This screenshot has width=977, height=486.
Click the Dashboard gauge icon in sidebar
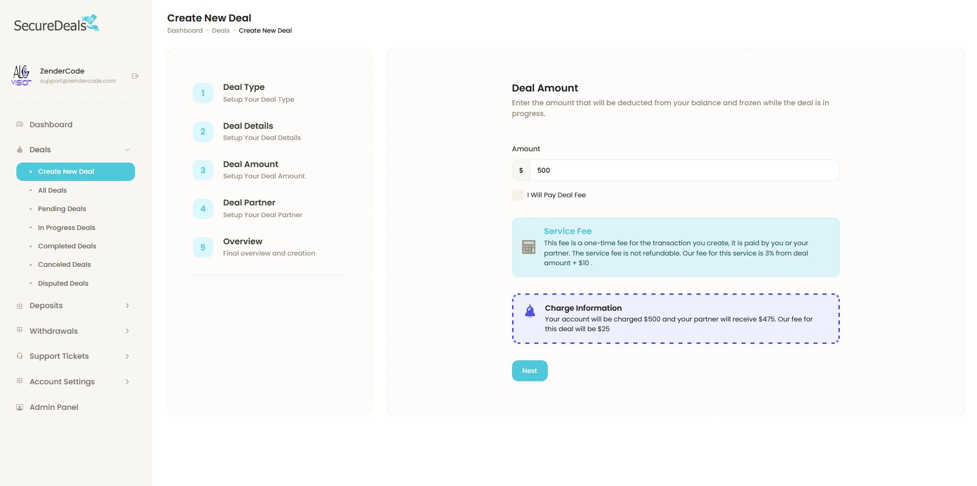(20, 124)
